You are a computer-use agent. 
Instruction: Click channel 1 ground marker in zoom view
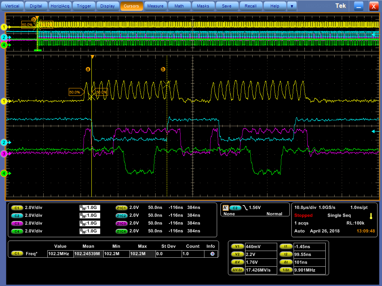(4, 101)
